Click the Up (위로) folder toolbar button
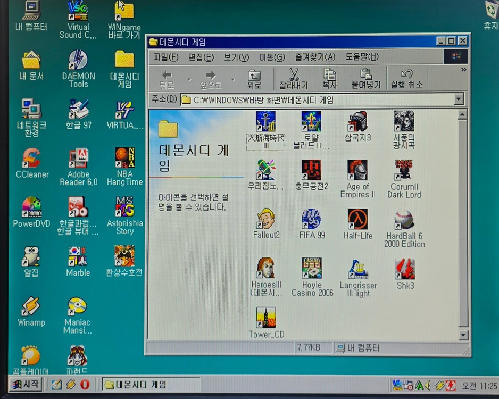499x399 pixels. [x=254, y=79]
